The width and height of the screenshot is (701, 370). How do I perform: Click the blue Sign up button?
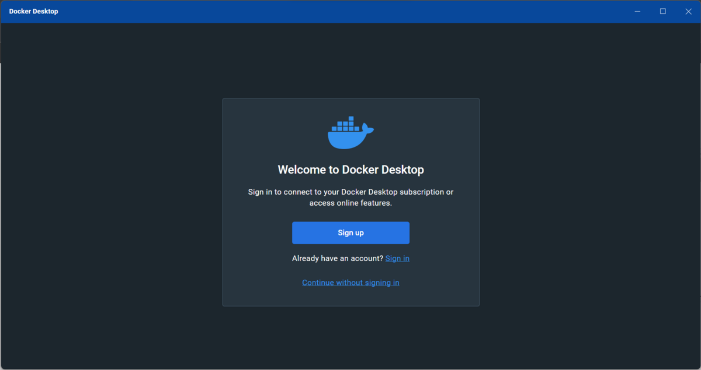tap(350, 232)
